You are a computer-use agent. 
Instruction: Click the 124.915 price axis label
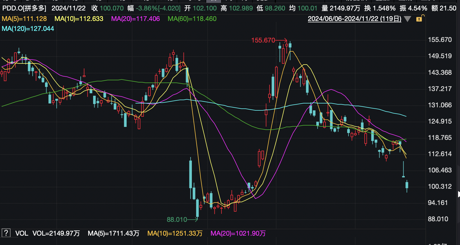coord(440,121)
